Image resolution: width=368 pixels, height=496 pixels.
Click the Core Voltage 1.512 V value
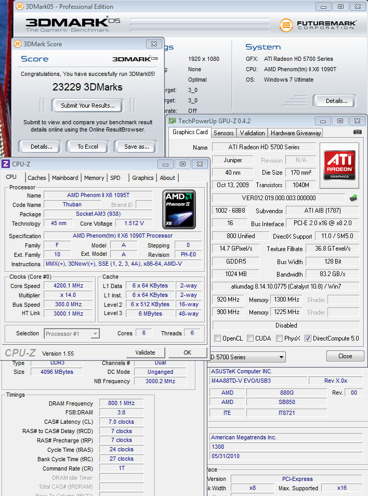(134, 224)
